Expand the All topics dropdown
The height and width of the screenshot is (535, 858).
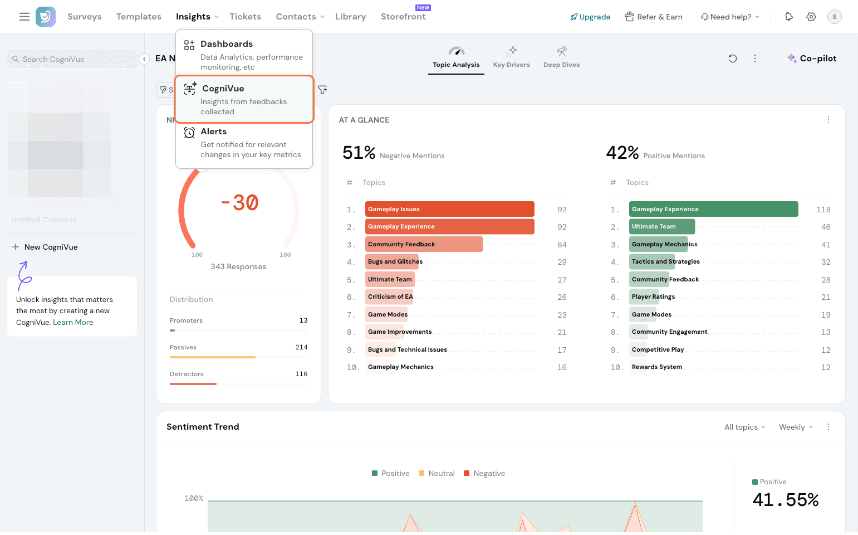click(744, 427)
